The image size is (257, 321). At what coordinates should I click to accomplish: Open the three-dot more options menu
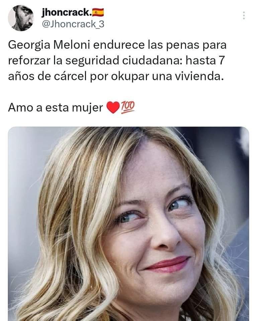pyautogui.click(x=244, y=16)
